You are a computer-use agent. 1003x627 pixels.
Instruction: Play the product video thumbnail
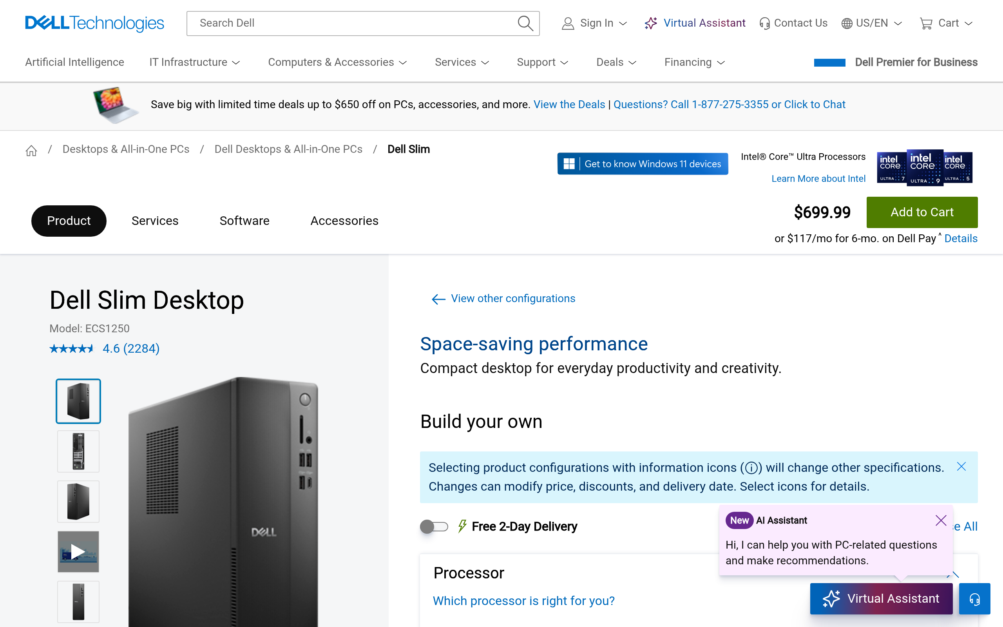click(78, 551)
